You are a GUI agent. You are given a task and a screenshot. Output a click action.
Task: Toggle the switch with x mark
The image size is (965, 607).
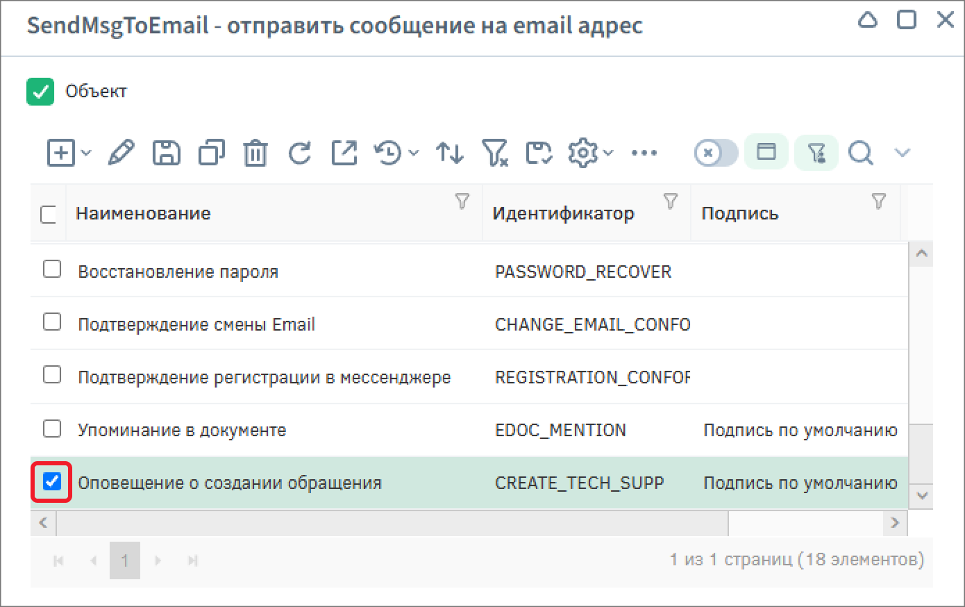[x=716, y=152]
